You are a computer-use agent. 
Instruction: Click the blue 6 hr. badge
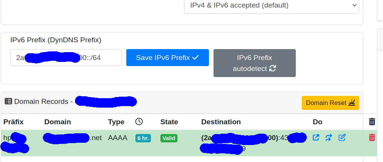point(143,138)
